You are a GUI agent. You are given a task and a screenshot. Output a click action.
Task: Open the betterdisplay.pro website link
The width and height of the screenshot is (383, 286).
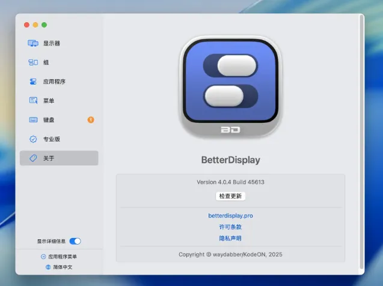pos(230,216)
